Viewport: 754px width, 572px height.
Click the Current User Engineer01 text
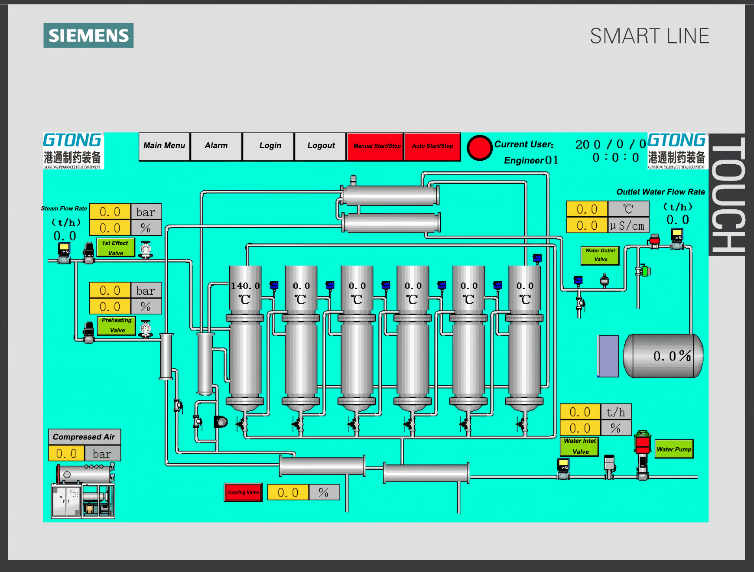click(526, 152)
